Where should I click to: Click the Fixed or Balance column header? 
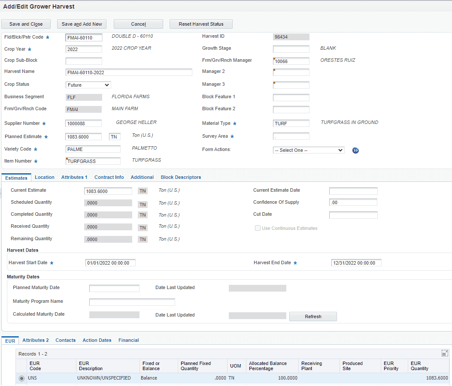pyautogui.click(x=159, y=366)
